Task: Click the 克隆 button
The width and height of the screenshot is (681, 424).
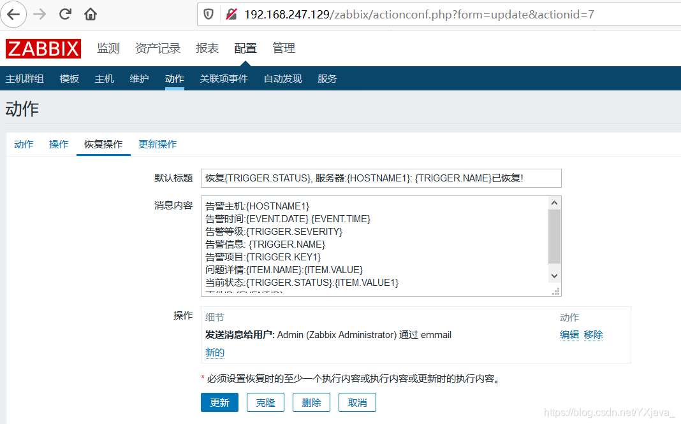Action: point(265,402)
